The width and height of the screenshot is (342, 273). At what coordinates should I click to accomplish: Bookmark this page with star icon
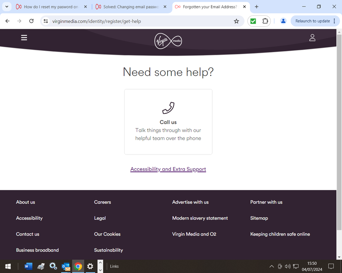237,21
